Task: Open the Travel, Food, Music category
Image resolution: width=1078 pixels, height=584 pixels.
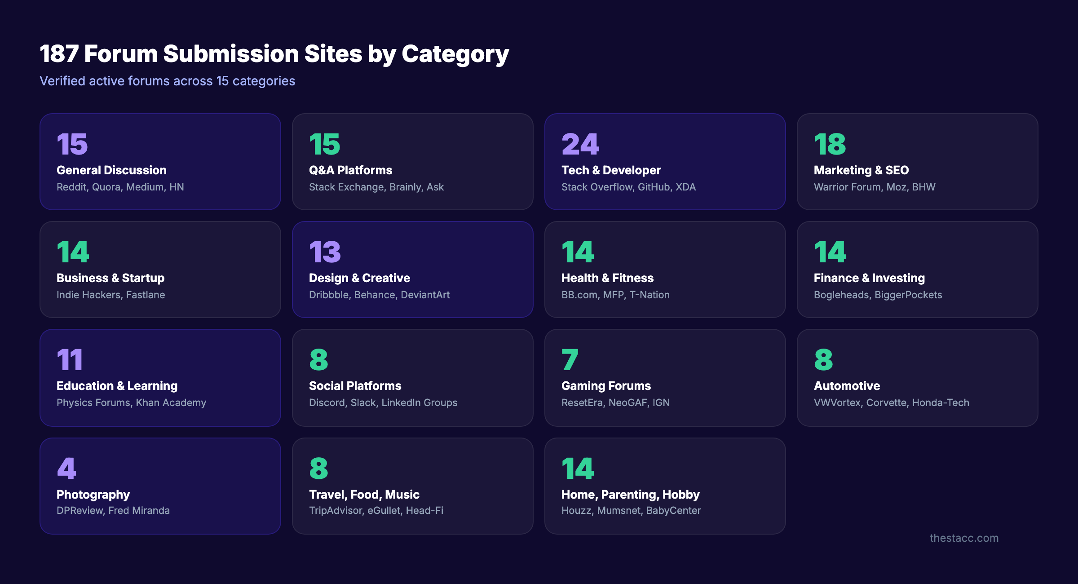Action: tap(412, 485)
